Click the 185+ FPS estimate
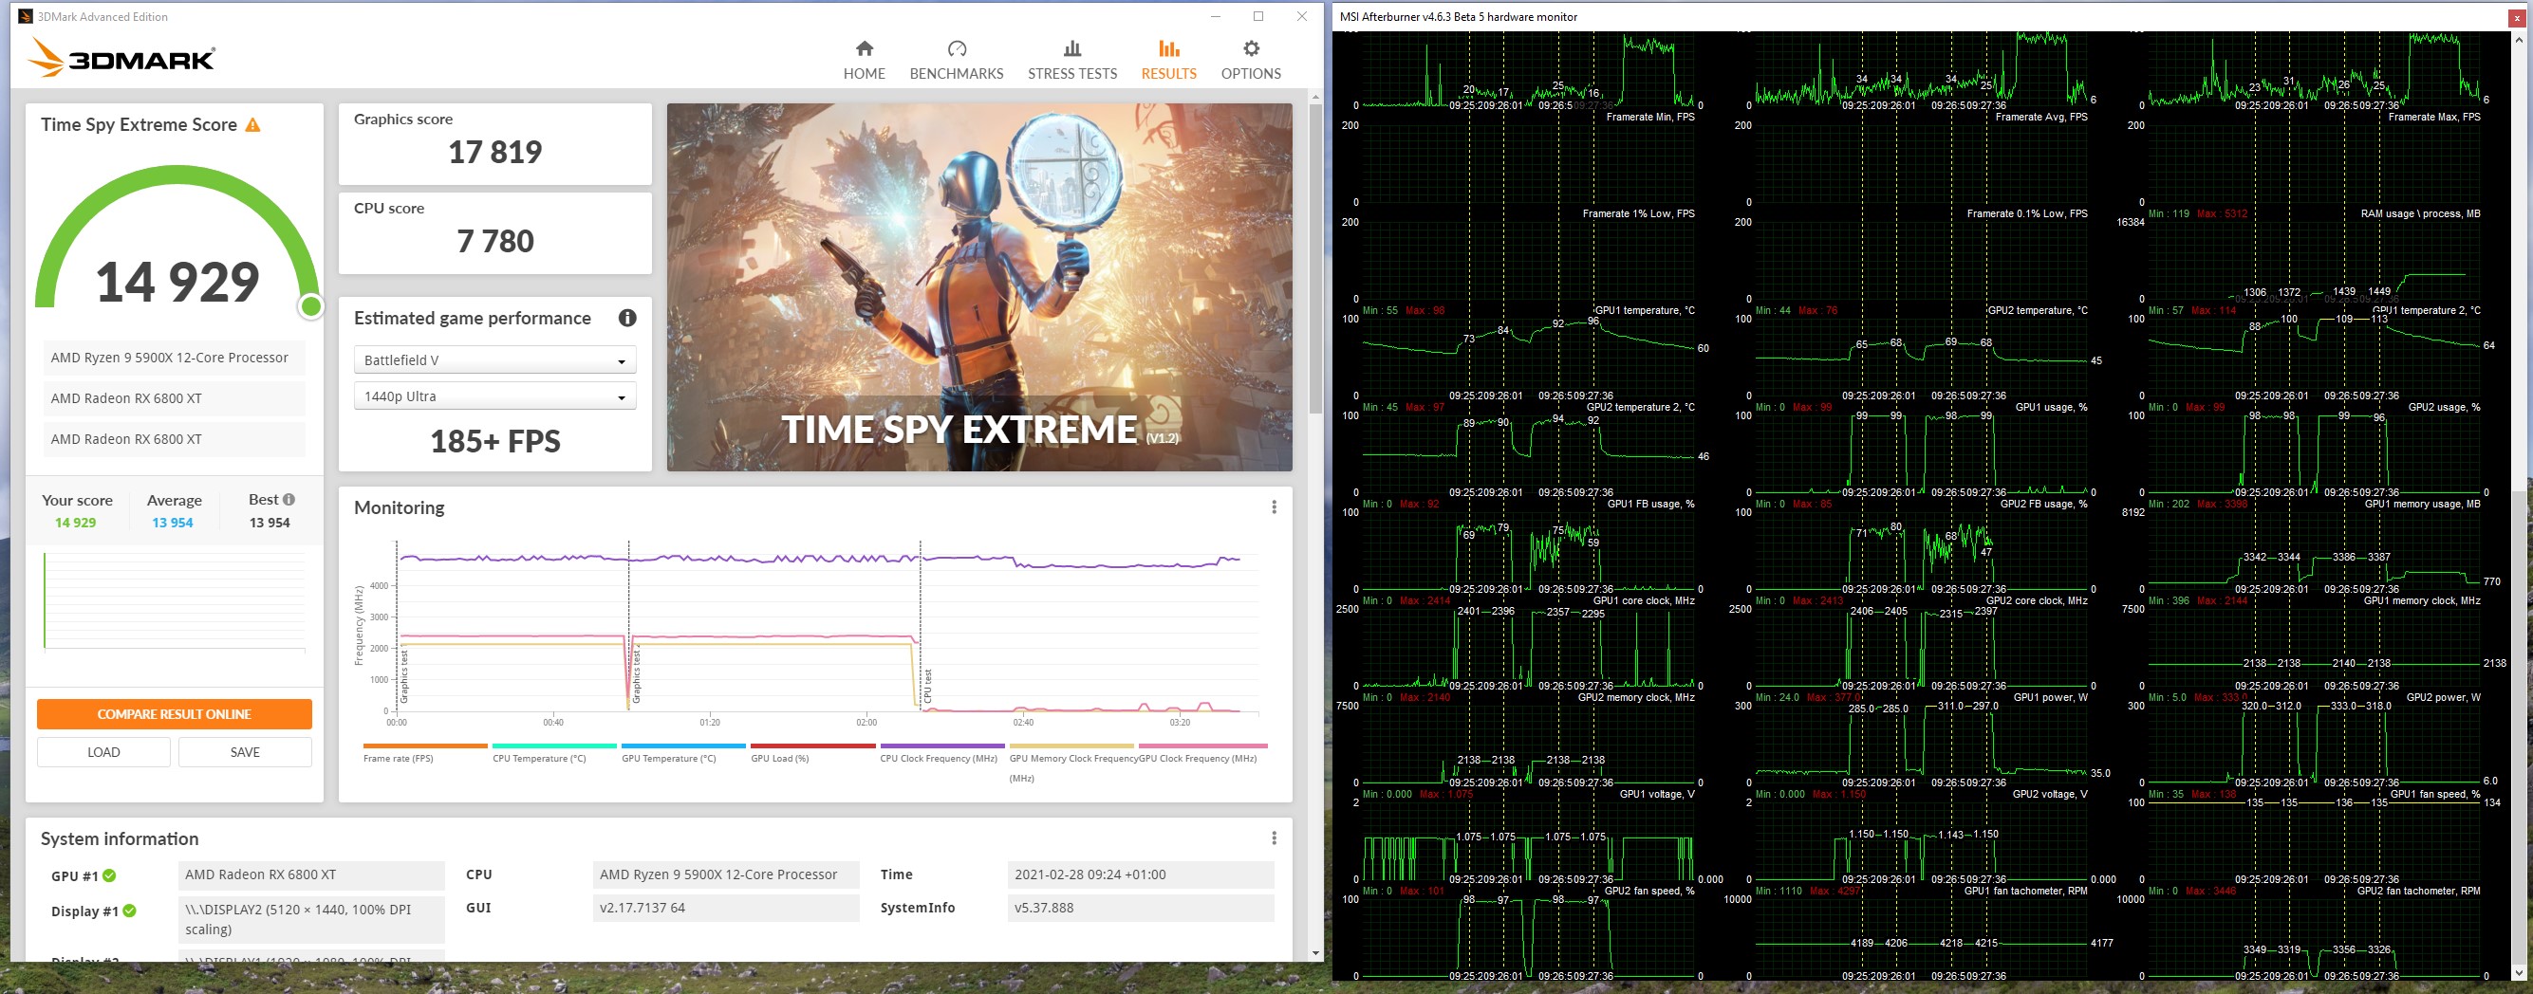The height and width of the screenshot is (994, 2533). click(494, 441)
